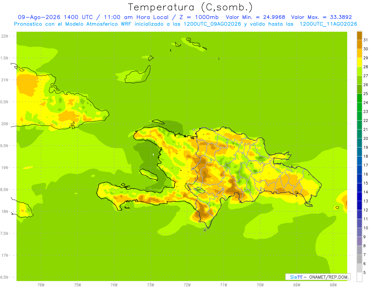This screenshot has width=374, height=289.
Task: Click the "19N" latitude label
Action: [x=4, y=168]
